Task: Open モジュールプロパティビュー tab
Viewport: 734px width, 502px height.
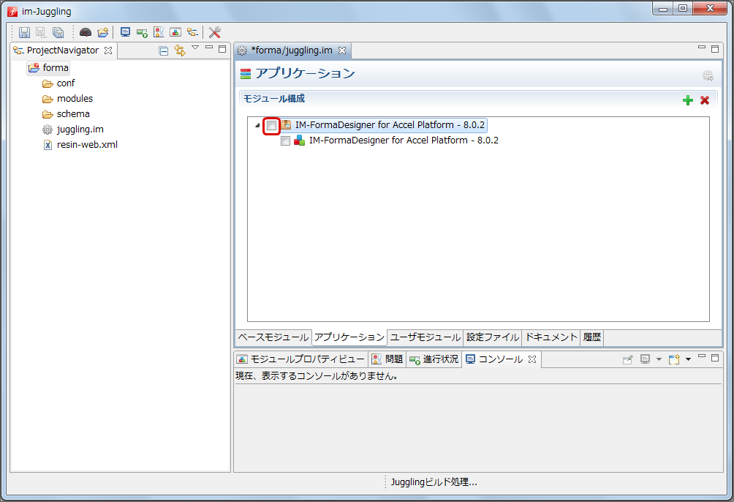Action: 300,359
